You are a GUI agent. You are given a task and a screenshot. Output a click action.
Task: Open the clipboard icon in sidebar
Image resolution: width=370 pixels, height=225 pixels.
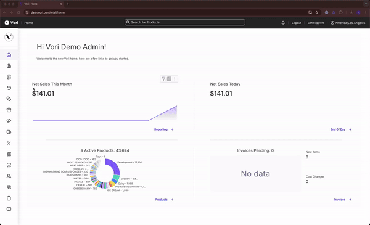[9, 198]
